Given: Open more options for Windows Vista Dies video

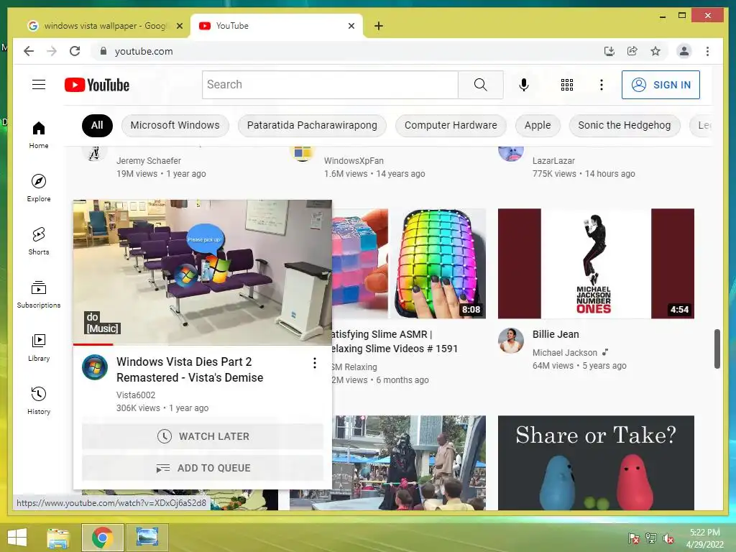Looking at the screenshot, I should point(315,363).
